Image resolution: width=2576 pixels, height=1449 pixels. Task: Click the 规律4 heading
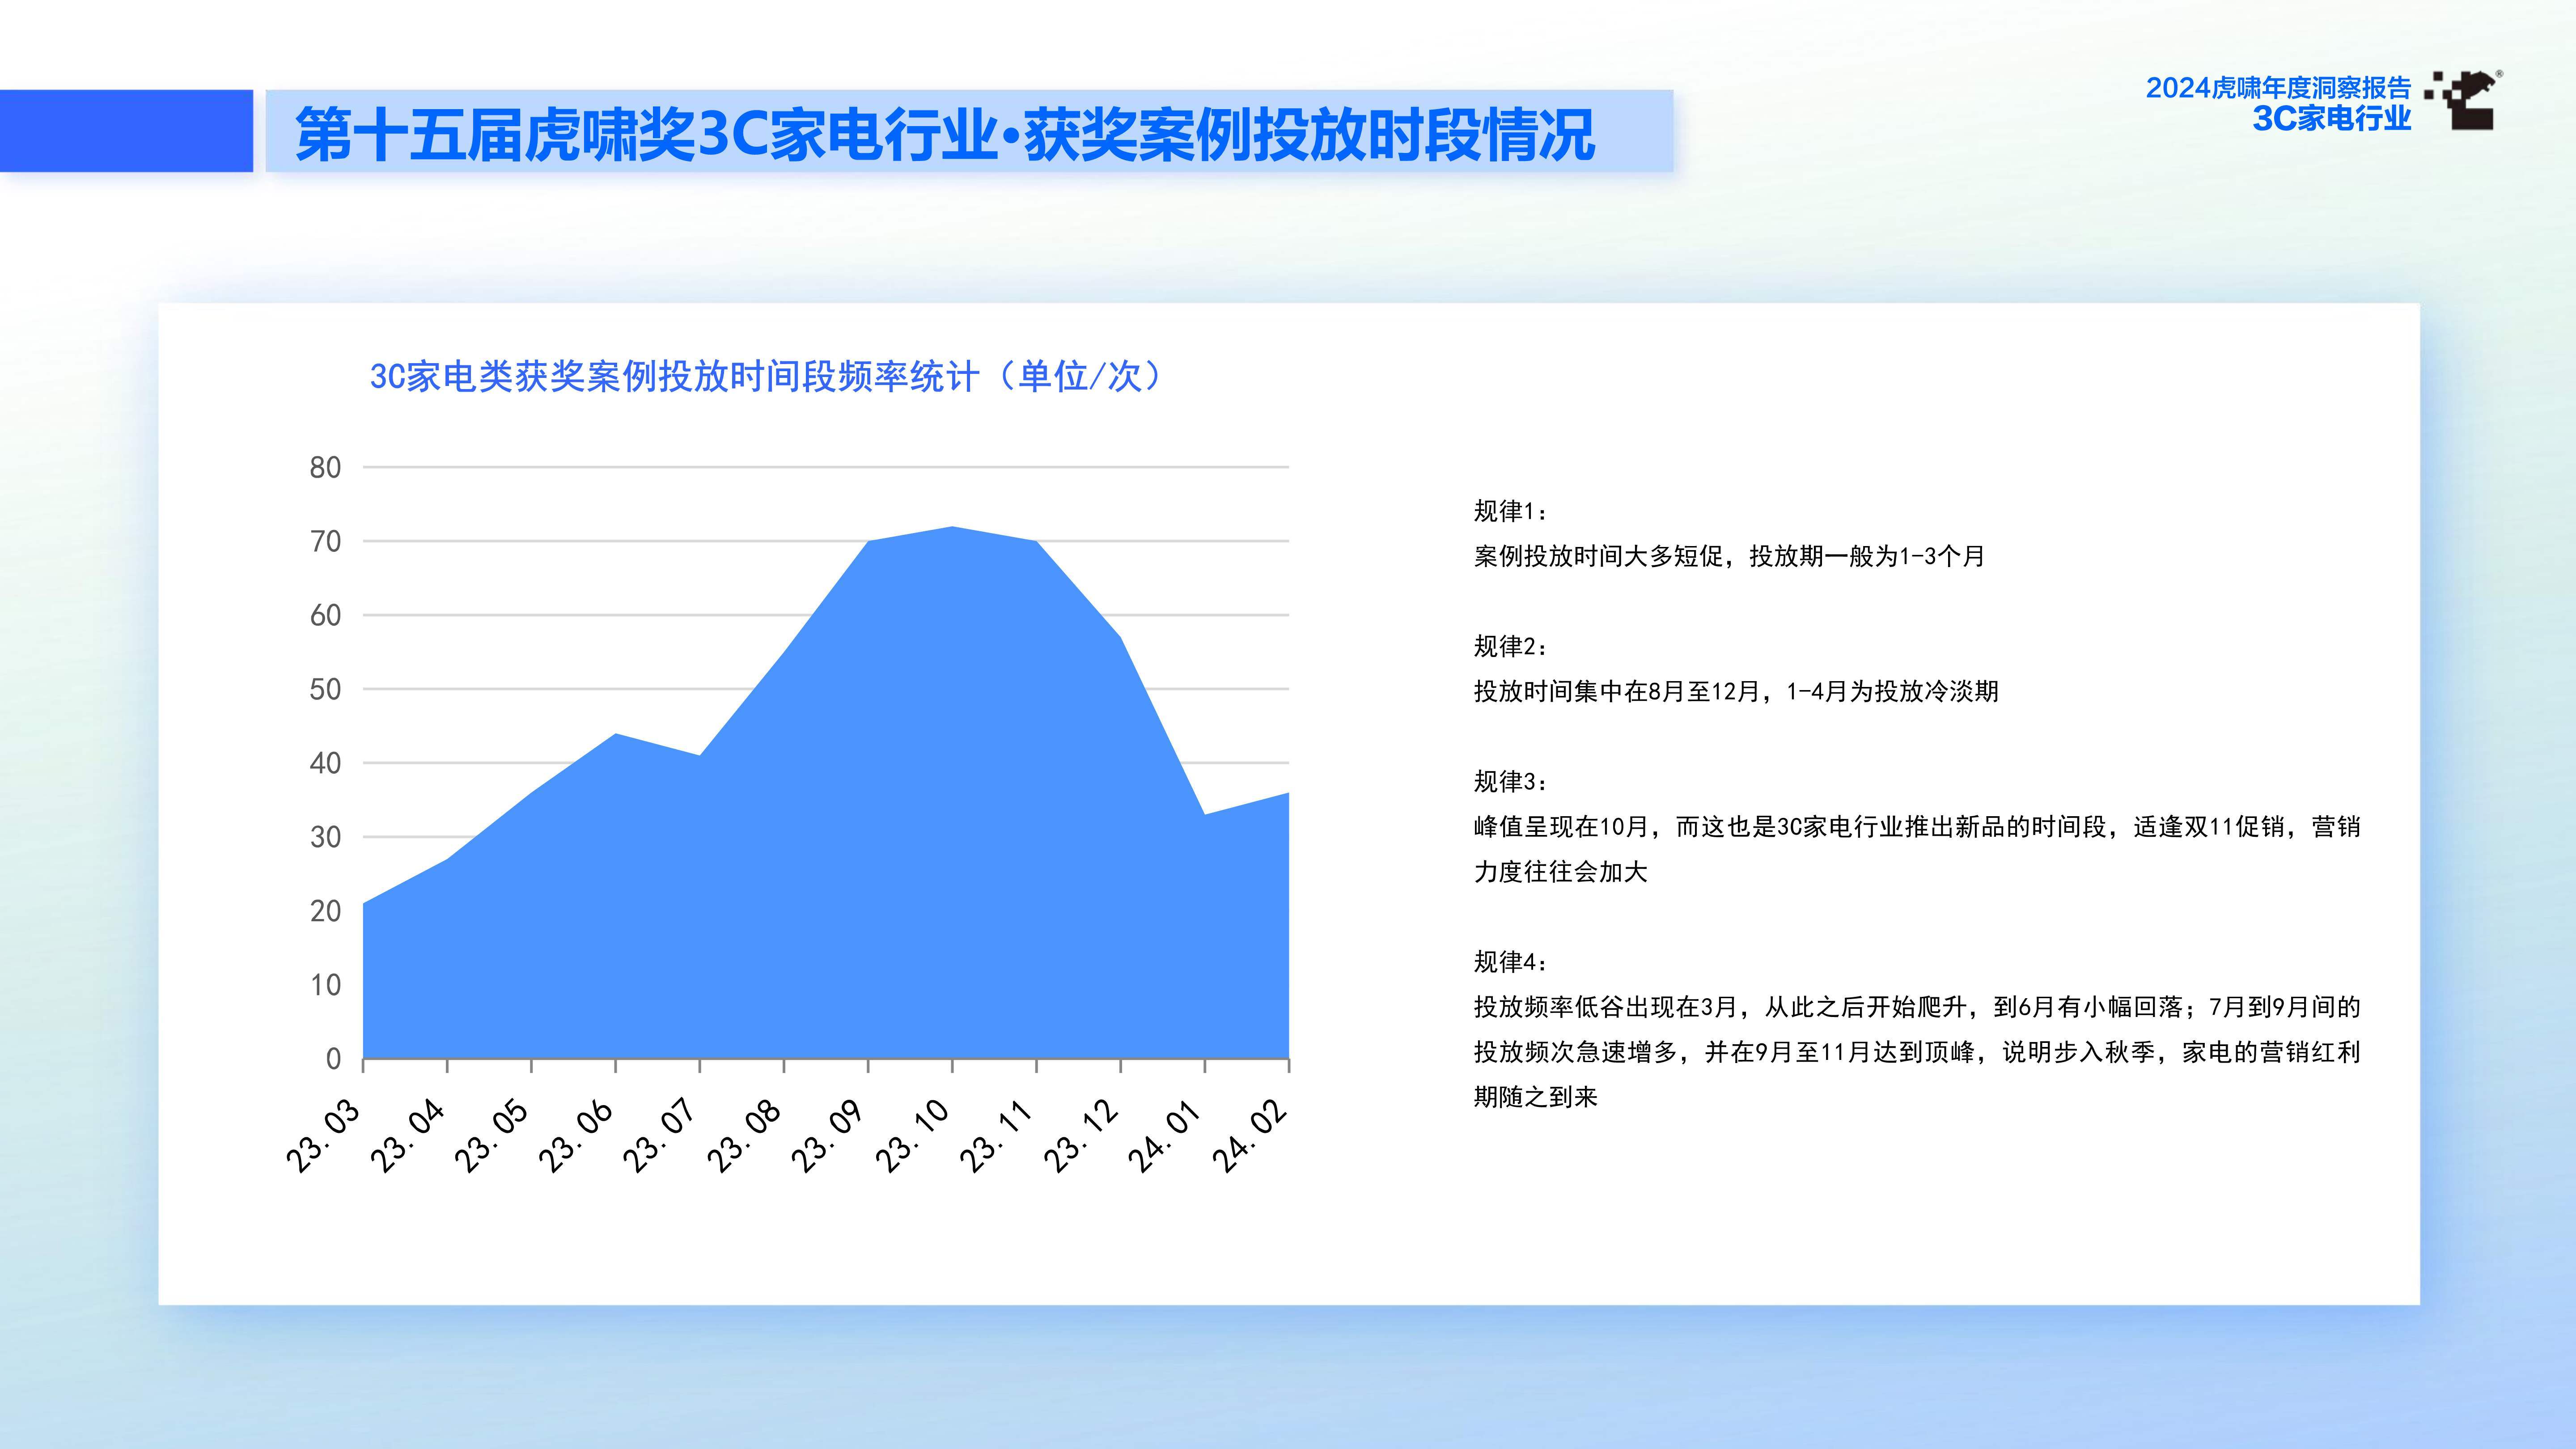coord(1510,961)
